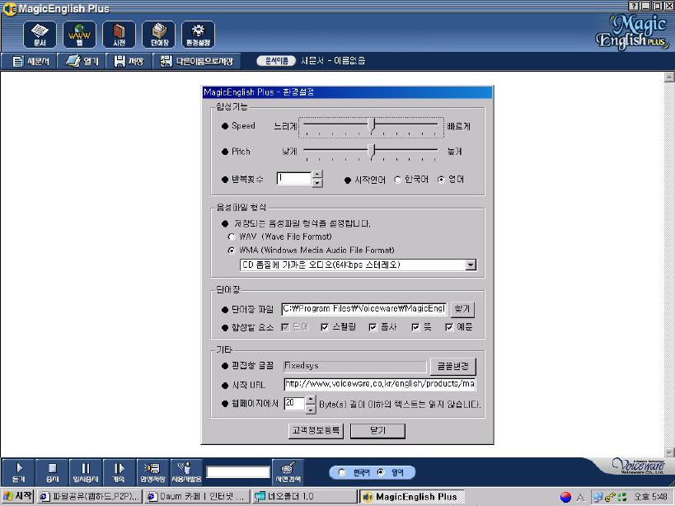Increase 반복횟수 with the up arrow
The image size is (675, 506).
(317, 175)
